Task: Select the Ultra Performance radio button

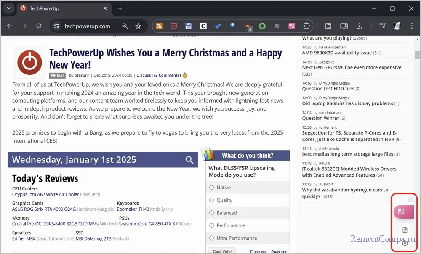Action: coord(212,238)
